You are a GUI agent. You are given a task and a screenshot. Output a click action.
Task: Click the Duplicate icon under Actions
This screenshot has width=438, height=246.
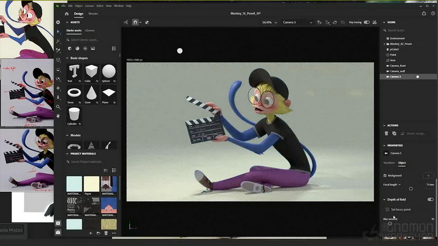tap(394, 133)
